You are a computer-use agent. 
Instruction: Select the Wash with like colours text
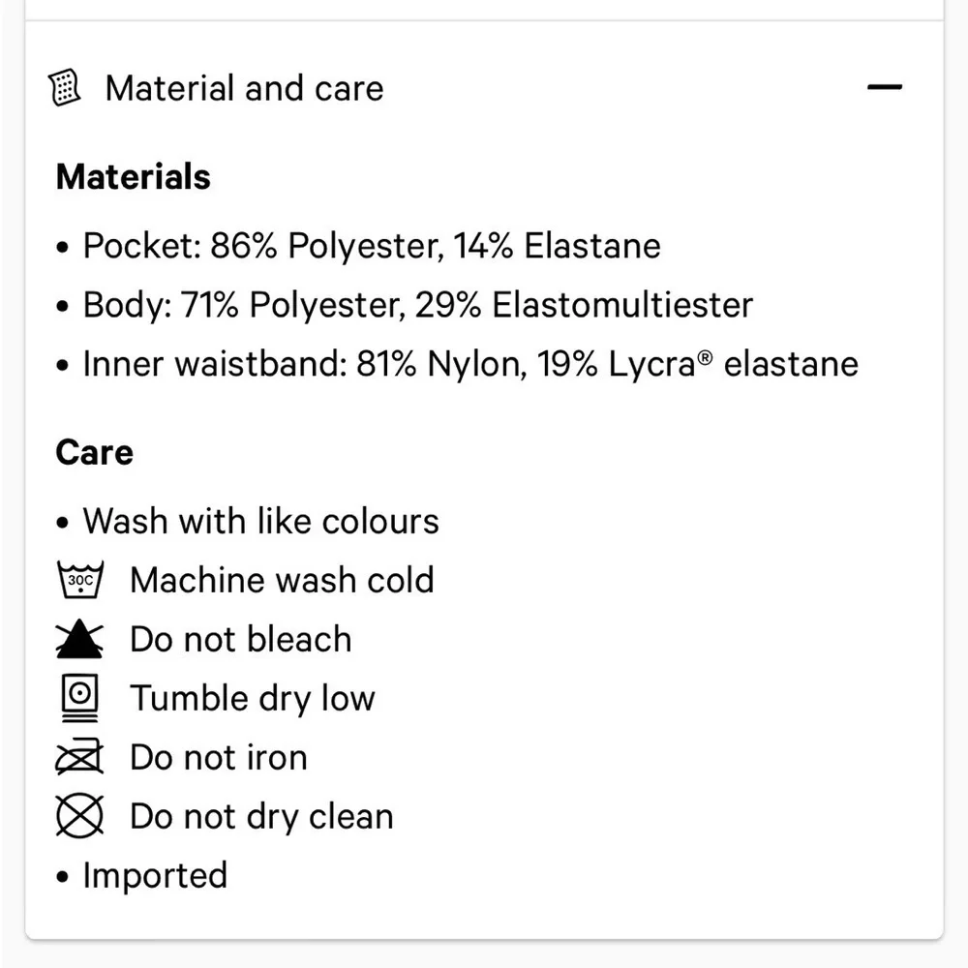(260, 521)
